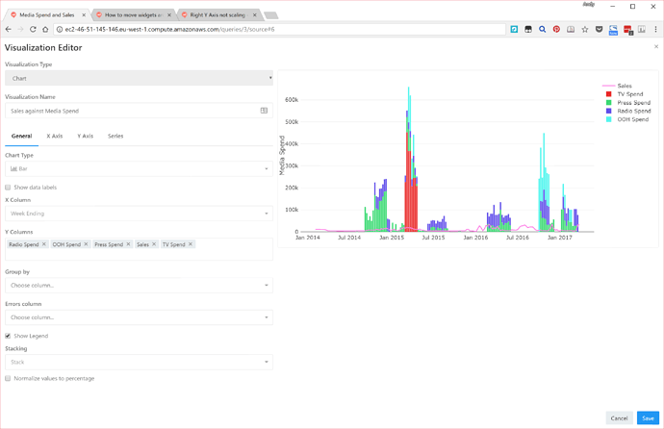Click the first teal extension icon
This screenshot has height=429, width=664.
[x=514, y=29]
